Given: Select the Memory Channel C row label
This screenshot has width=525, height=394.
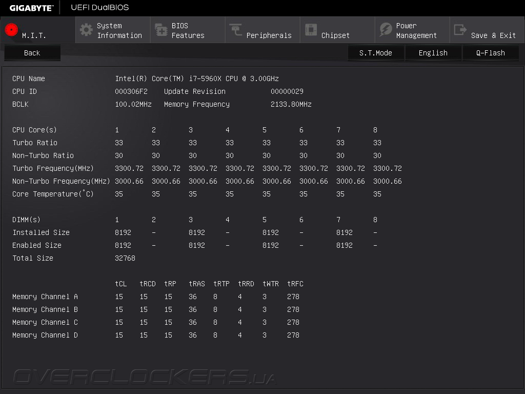Looking at the screenshot, I should tap(45, 322).
